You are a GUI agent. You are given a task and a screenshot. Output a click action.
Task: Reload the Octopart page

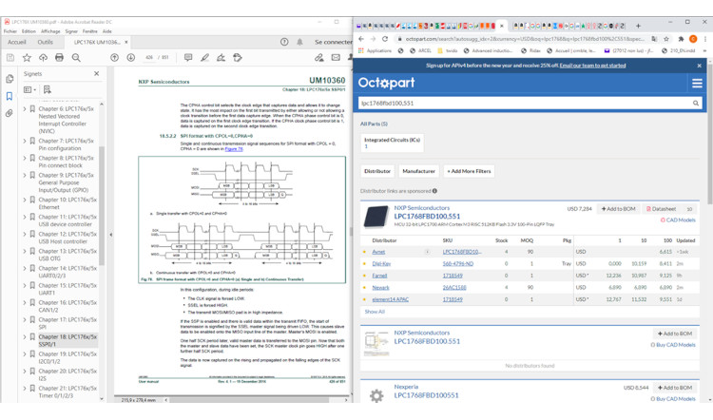click(385, 39)
